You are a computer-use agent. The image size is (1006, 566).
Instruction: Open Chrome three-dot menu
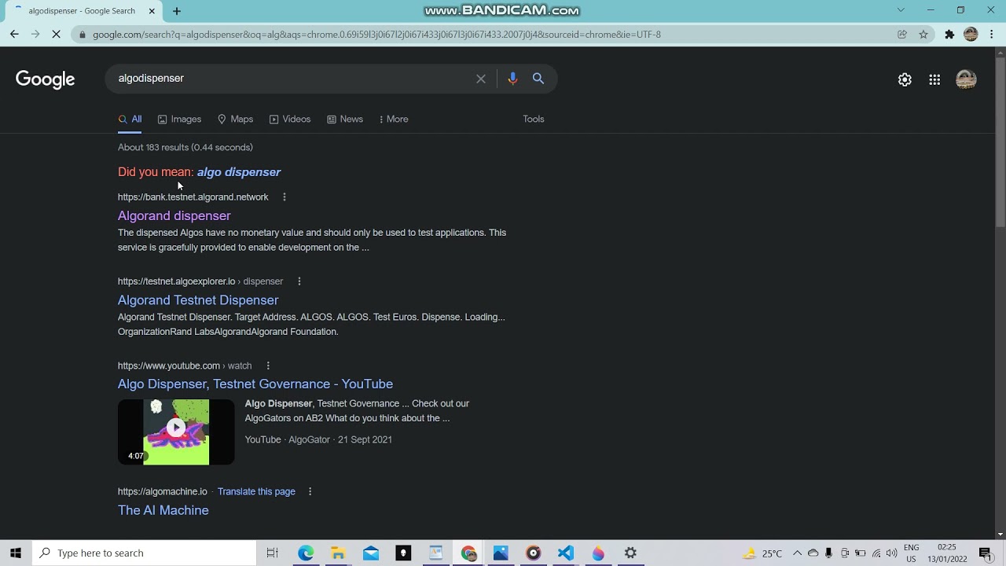992,34
